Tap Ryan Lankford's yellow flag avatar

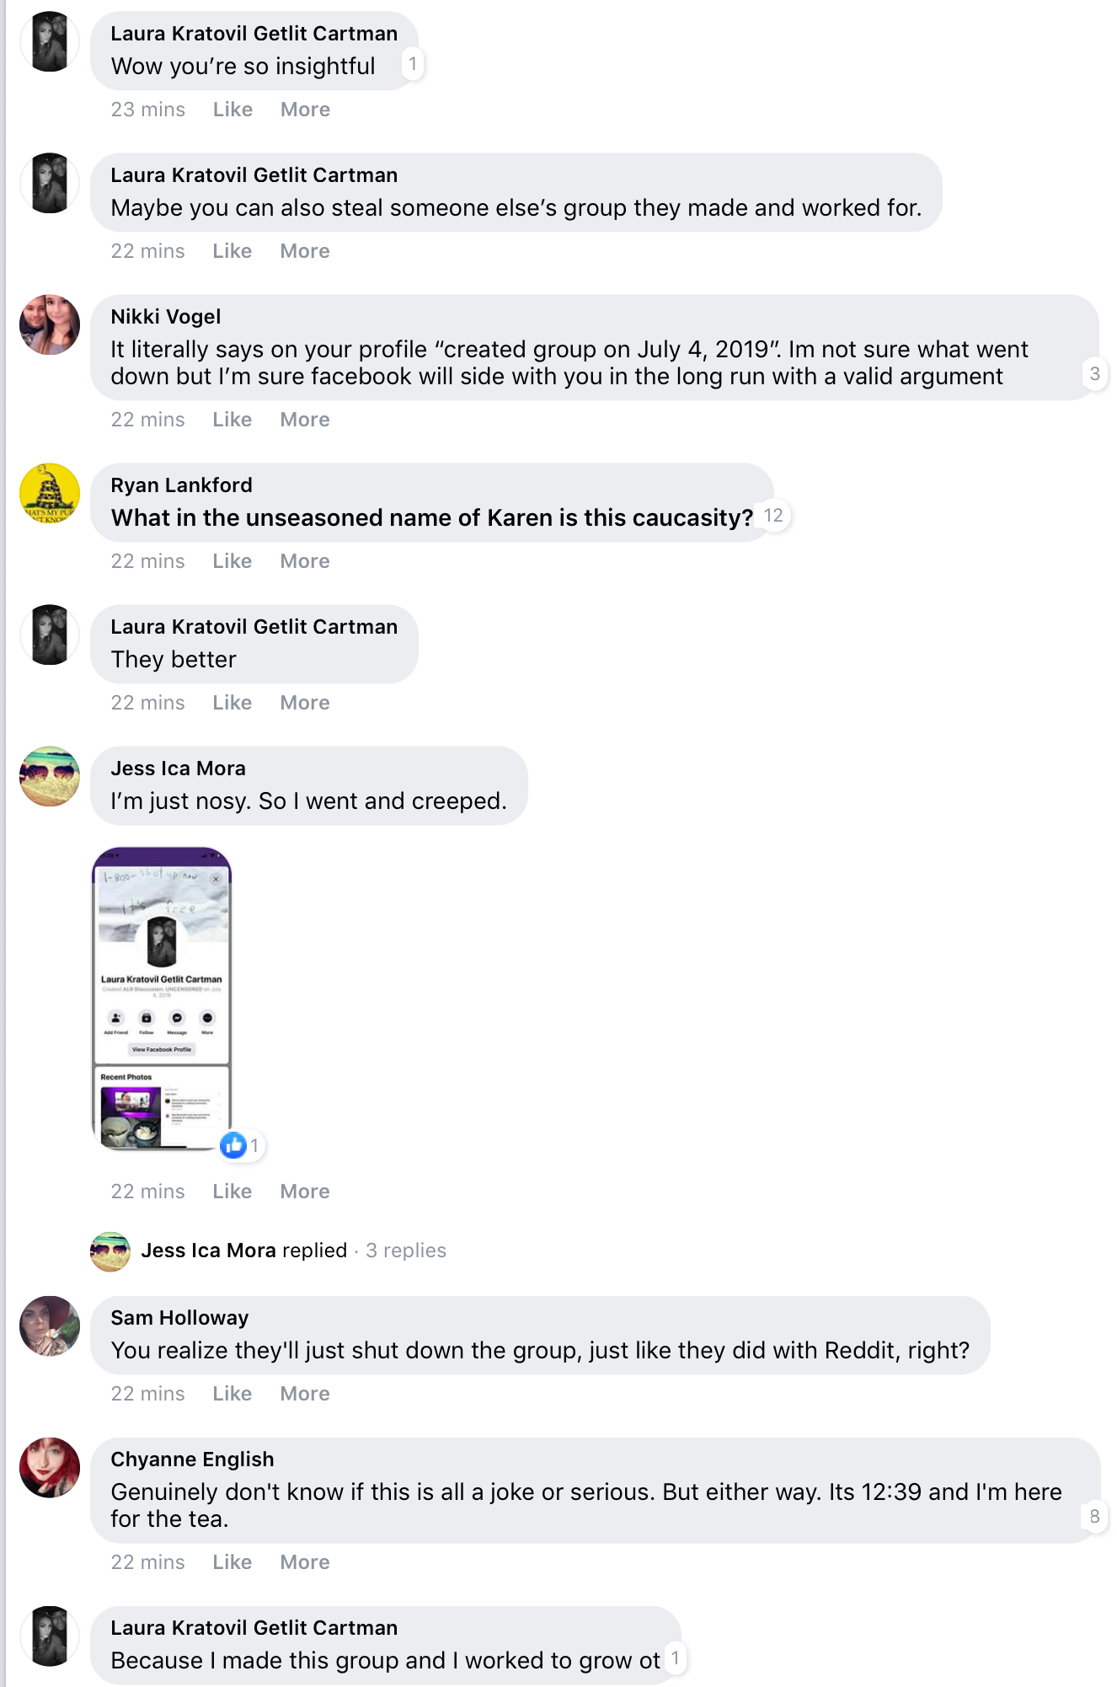pos(50,493)
